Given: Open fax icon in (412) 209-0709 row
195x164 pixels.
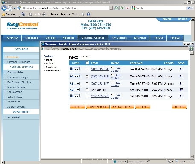Looking at the screenshot, I should tap(72, 96).
